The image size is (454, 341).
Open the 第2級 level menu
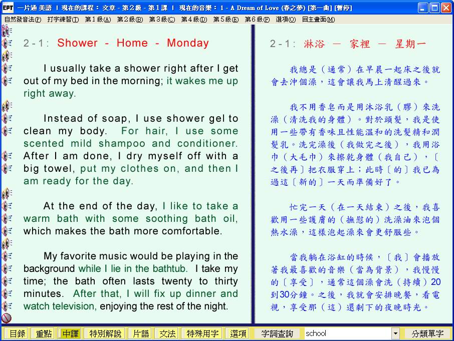[x=129, y=20]
